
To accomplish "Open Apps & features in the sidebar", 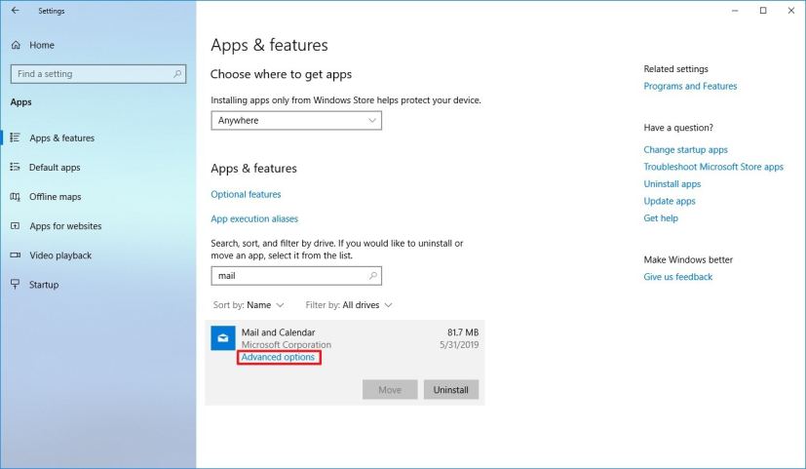I will point(61,137).
